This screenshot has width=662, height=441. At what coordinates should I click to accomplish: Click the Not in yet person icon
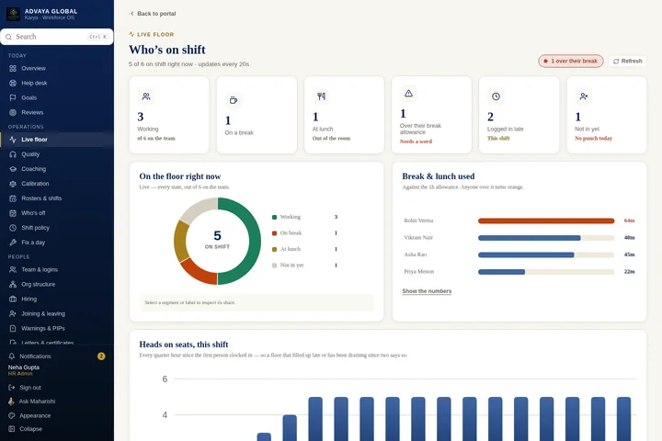pos(584,96)
